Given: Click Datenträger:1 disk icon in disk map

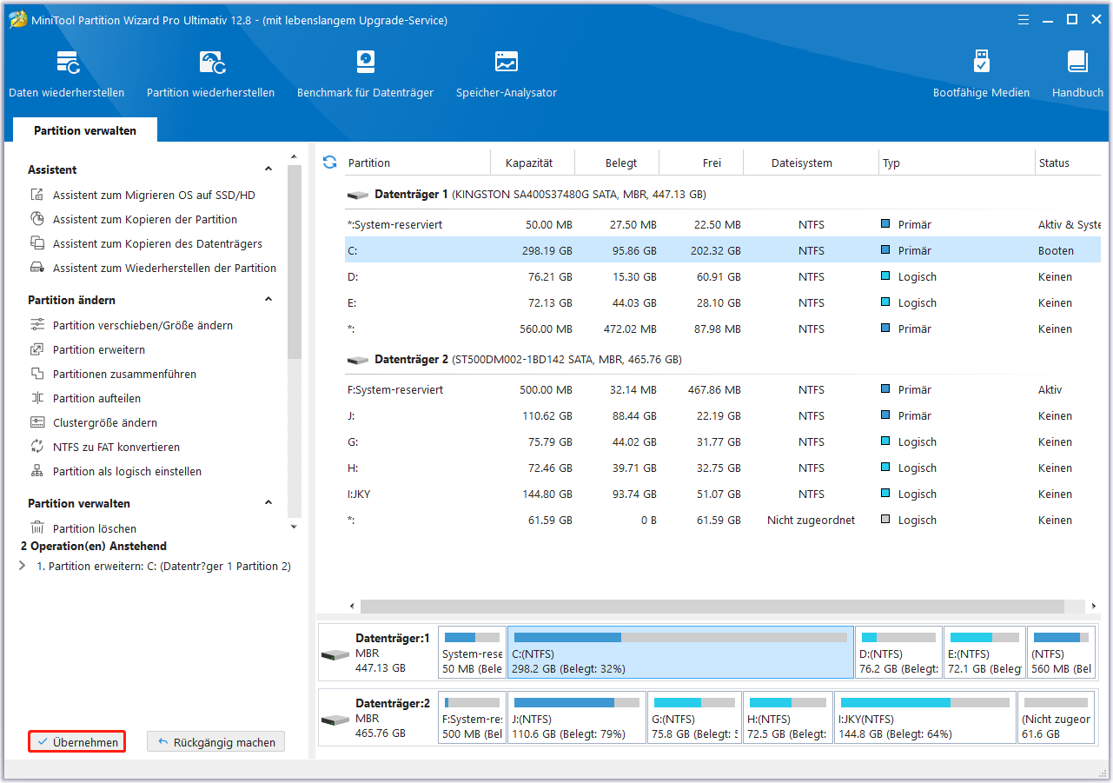Looking at the screenshot, I should coord(335,654).
